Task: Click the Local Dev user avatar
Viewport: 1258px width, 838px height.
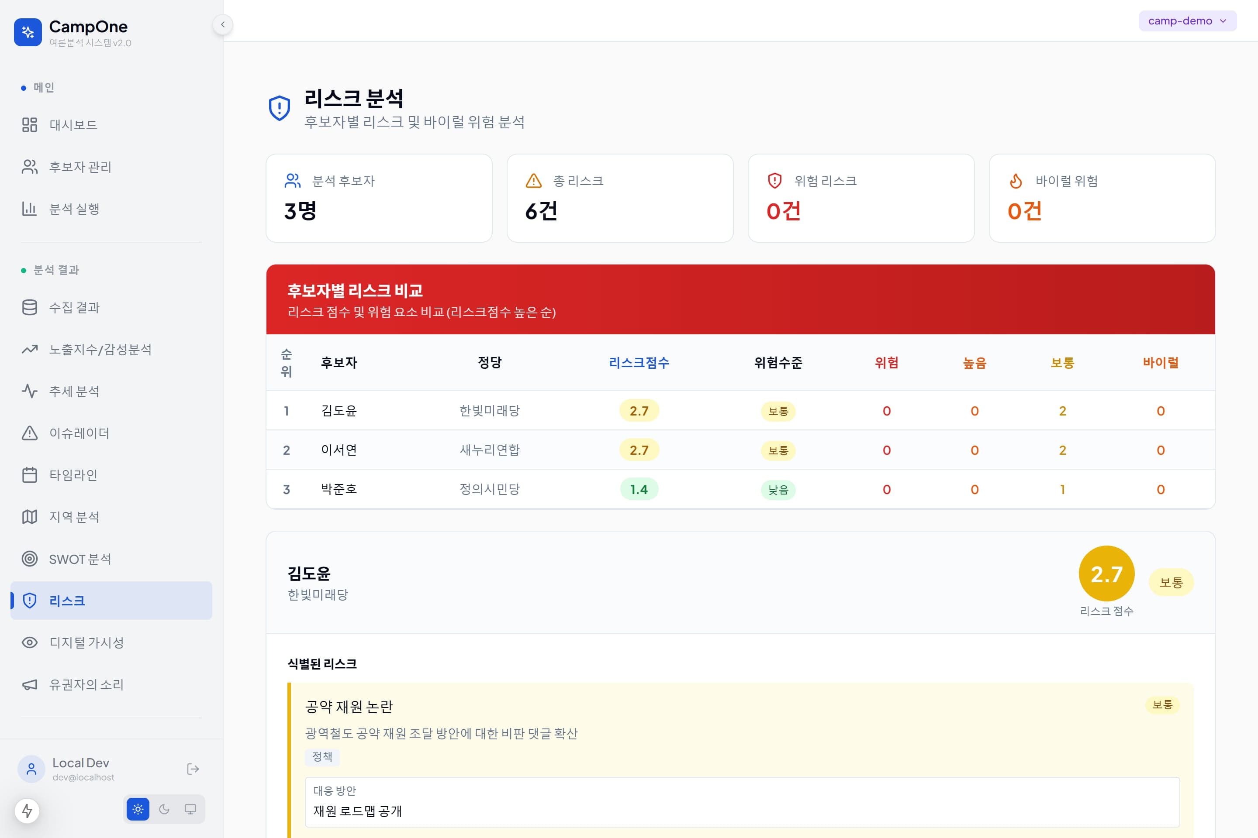Action: click(x=31, y=769)
